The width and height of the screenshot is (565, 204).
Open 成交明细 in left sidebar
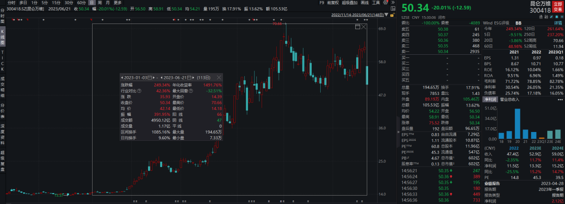(3, 86)
